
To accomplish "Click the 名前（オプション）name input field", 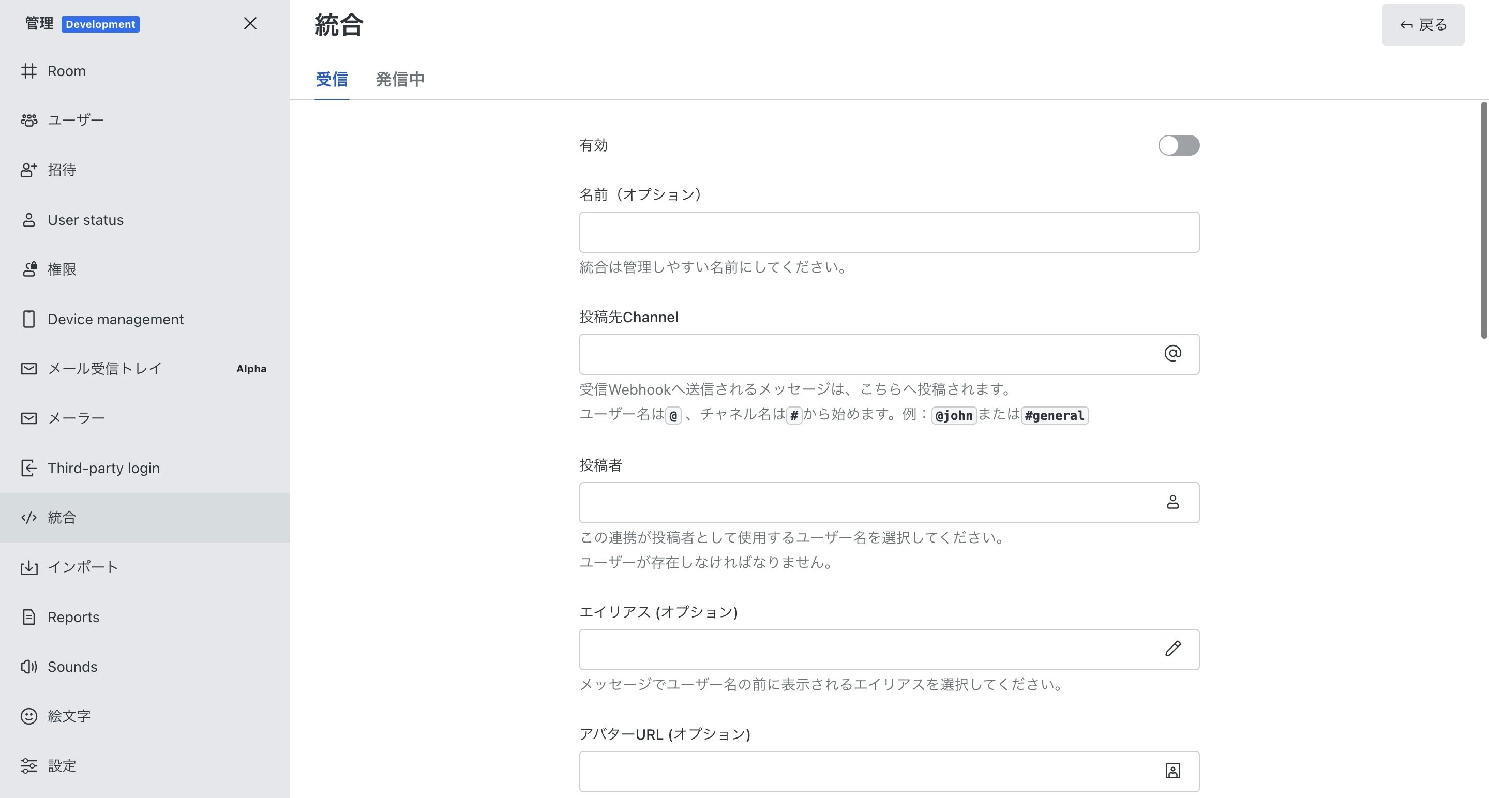I will coord(889,232).
